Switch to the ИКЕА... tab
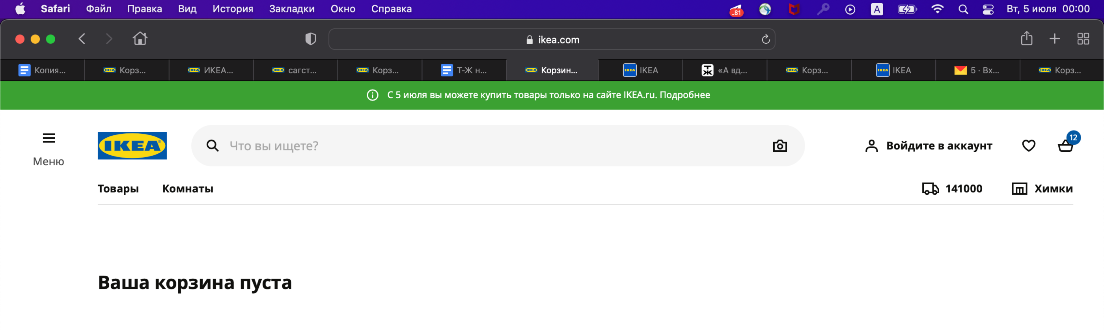The width and height of the screenshot is (1104, 332). (x=211, y=70)
